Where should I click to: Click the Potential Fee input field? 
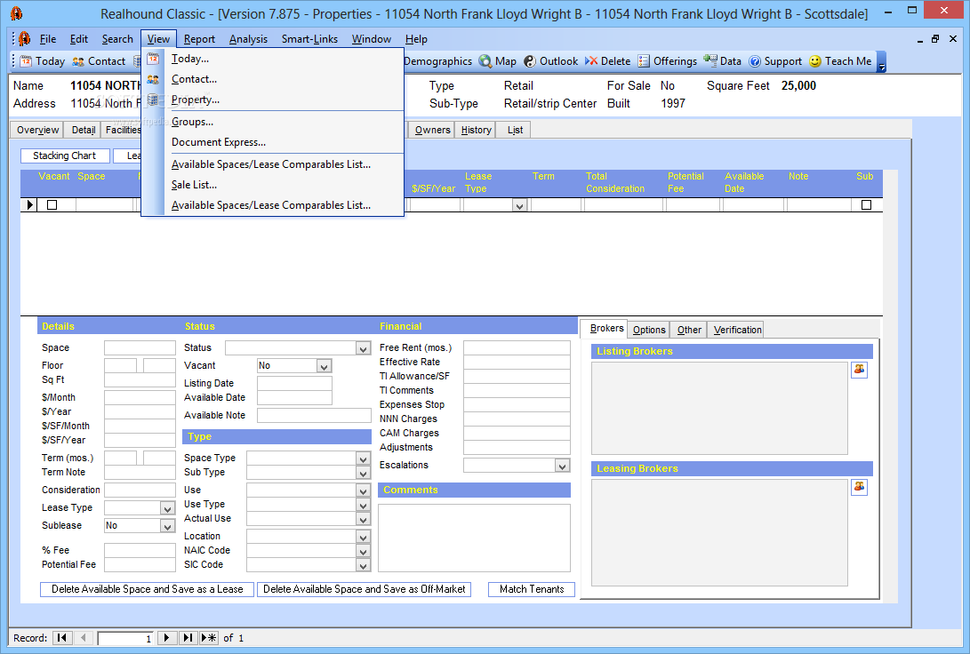pyautogui.click(x=140, y=565)
